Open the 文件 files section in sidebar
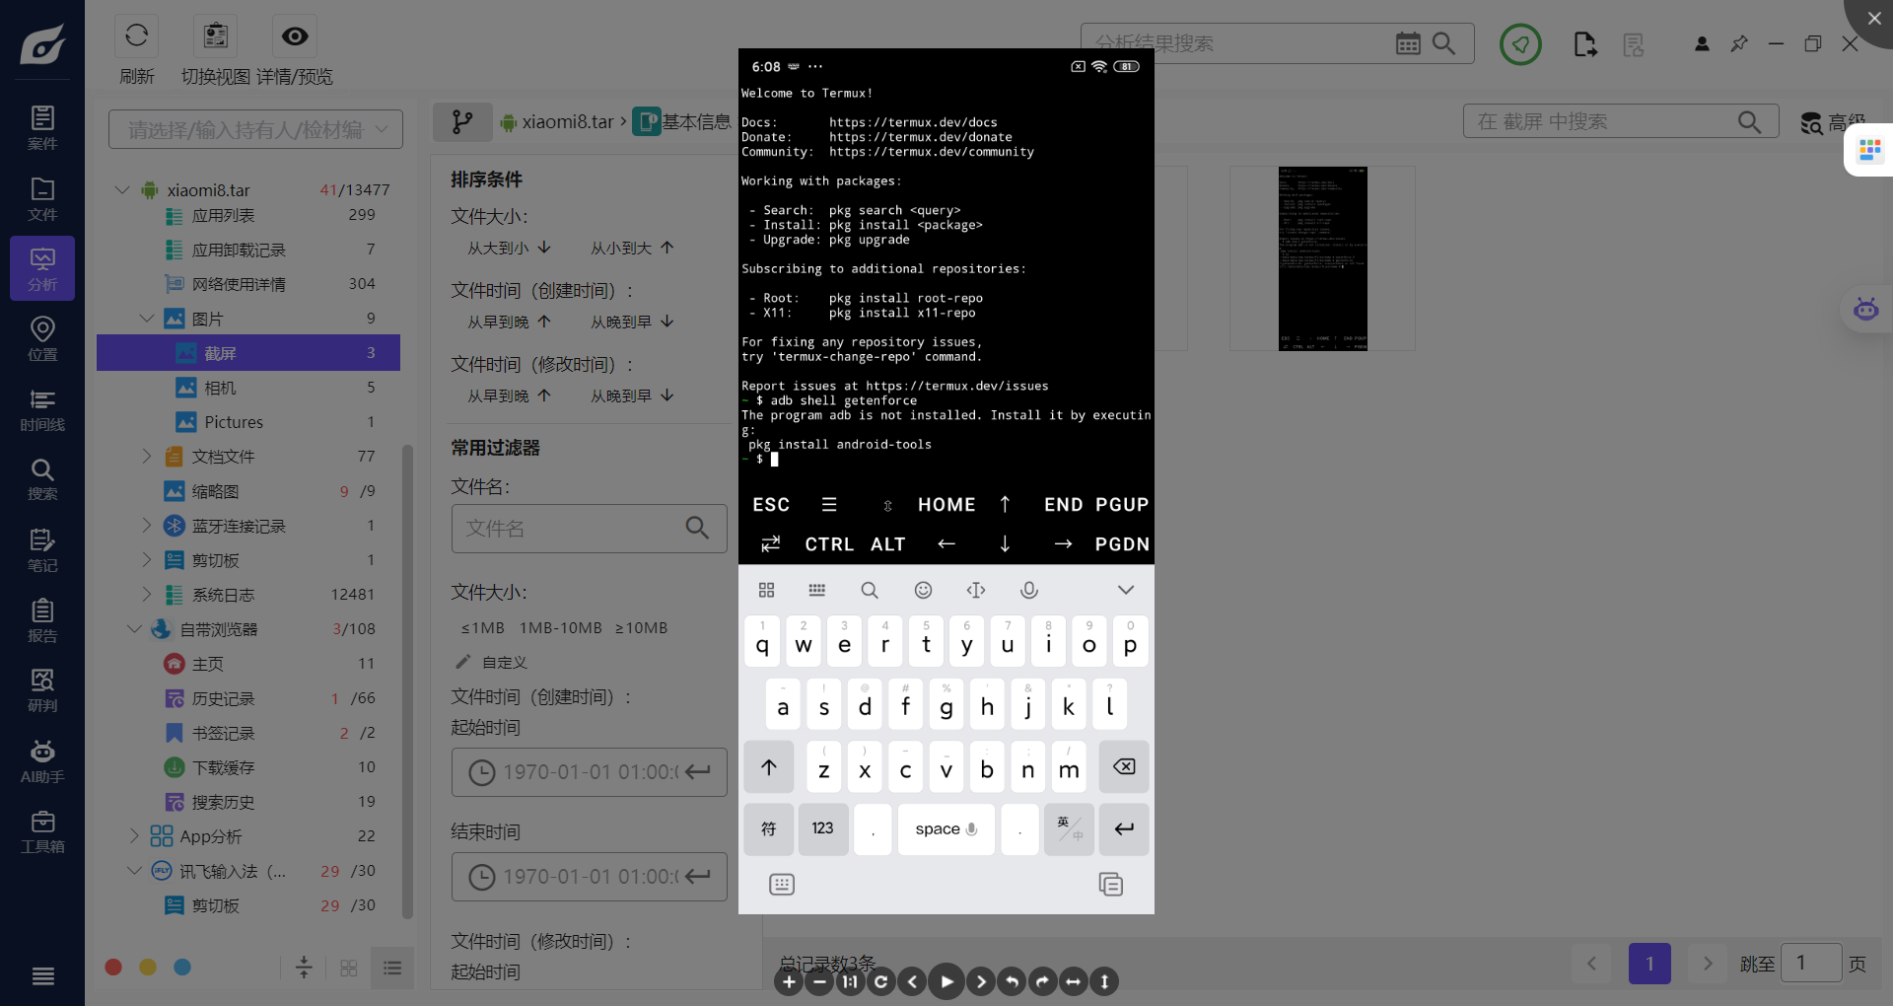Viewport: 1893px width, 1006px height. pos(42,198)
